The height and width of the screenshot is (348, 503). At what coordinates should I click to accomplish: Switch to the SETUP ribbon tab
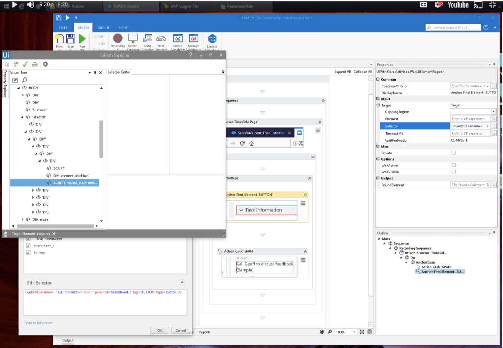tap(123, 28)
